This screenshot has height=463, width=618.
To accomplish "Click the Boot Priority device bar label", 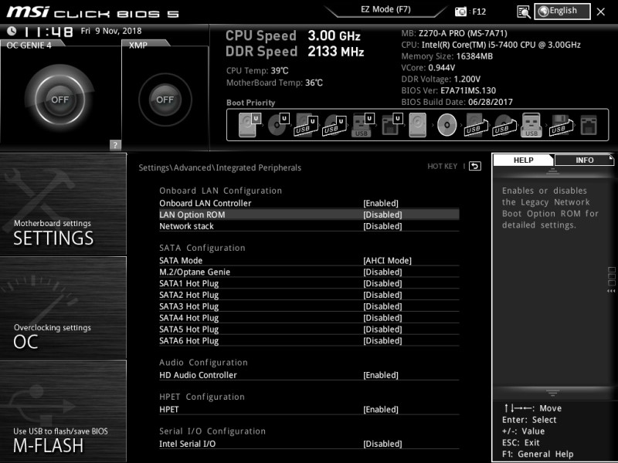I will (250, 103).
